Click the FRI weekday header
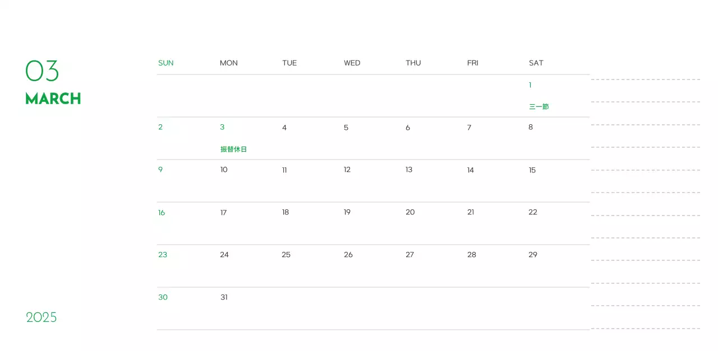 pos(472,63)
